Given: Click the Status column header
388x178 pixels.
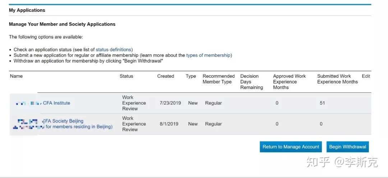Looking at the screenshot, I should pos(126,76).
